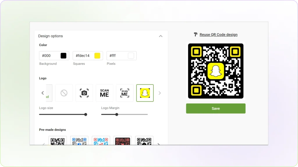Save the QR code design
Viewport: 298px width, 167px height.
click(x=216, y=108)
